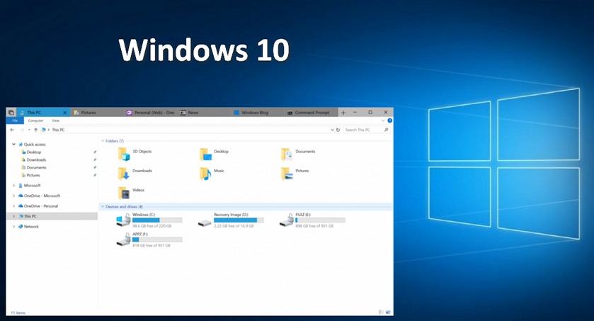Screen dimensions: 594x321
Task: Click '814 GB free of 931 GB' text
Action: (x=152, y=245)
